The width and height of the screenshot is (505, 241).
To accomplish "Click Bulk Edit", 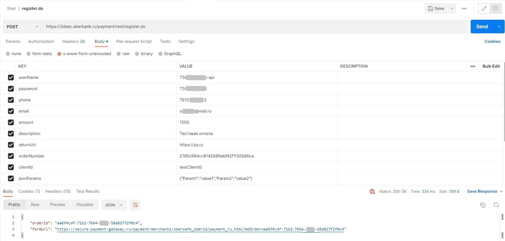I will 491,66.
